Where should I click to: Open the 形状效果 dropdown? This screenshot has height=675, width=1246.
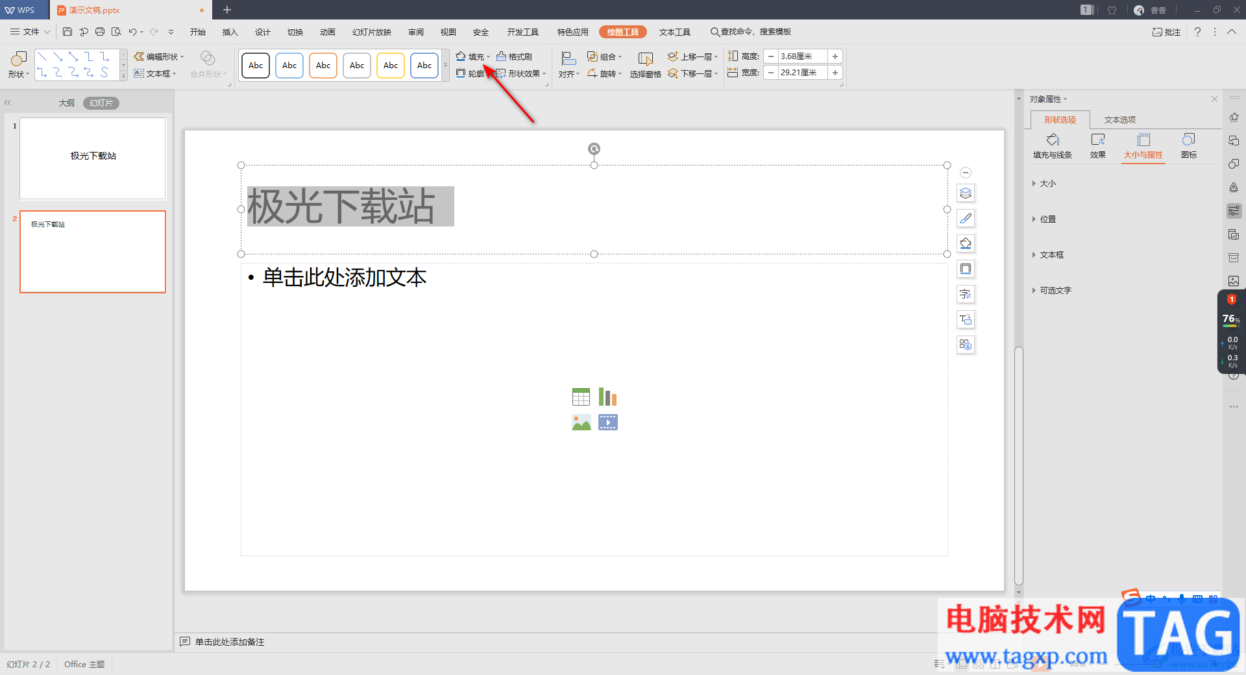click(521, 73)
